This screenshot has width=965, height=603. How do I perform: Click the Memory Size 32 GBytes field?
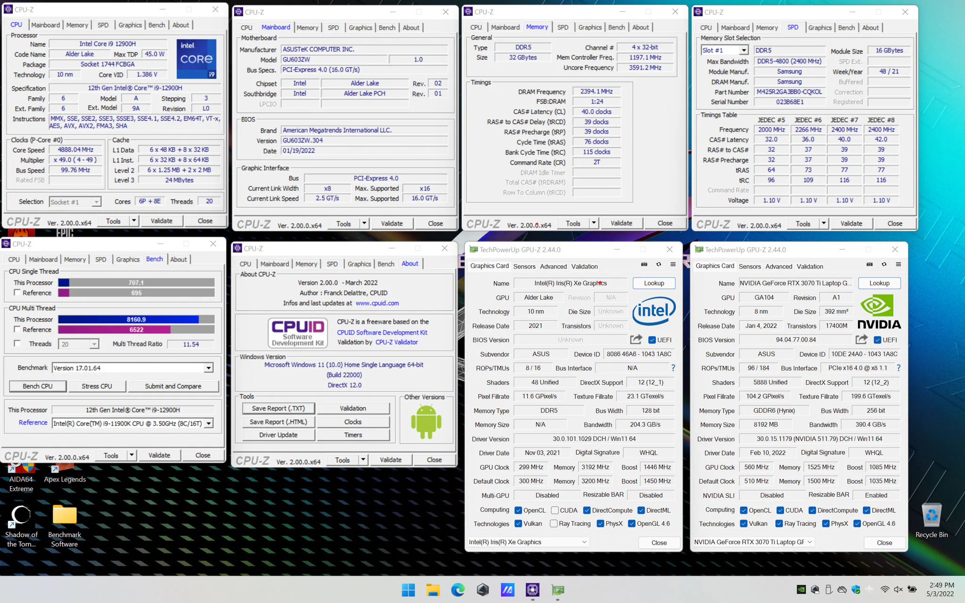[x=523, y=57]
